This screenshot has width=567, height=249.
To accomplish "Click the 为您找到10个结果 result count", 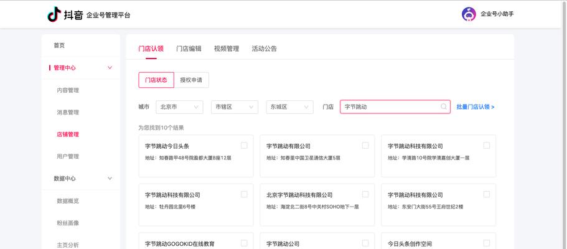I will [161, 128].
